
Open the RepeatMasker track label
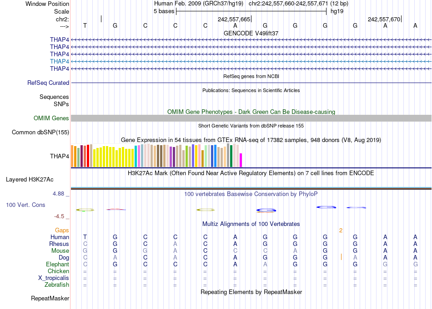click(x=50, y=298)
